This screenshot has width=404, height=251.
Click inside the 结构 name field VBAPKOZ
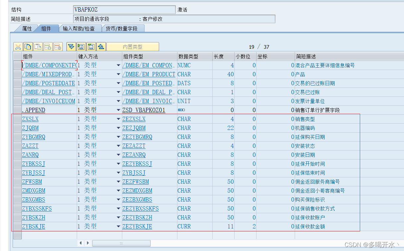pyautogui.click(x=124, y=9)
